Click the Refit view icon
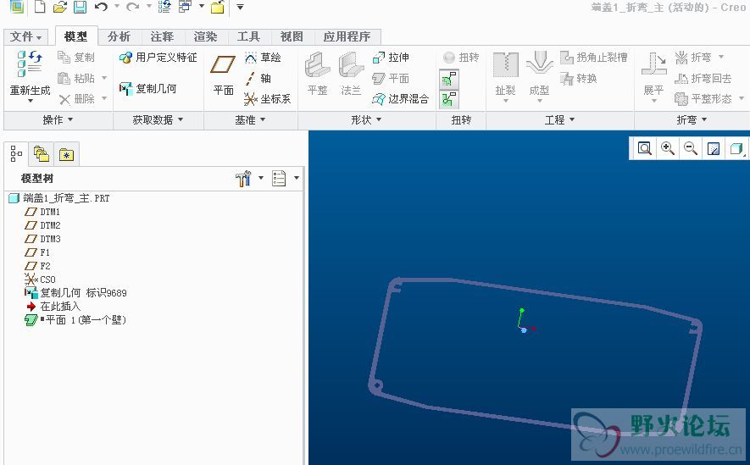The height and width of the screenshot is (465, 750). click(645, 148)
